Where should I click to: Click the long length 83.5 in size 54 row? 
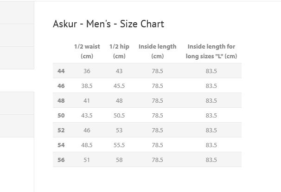(x=211, y=145)
